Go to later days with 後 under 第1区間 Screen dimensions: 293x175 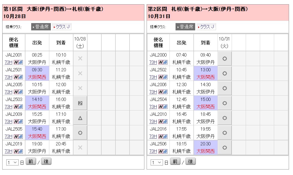point(46,161)
